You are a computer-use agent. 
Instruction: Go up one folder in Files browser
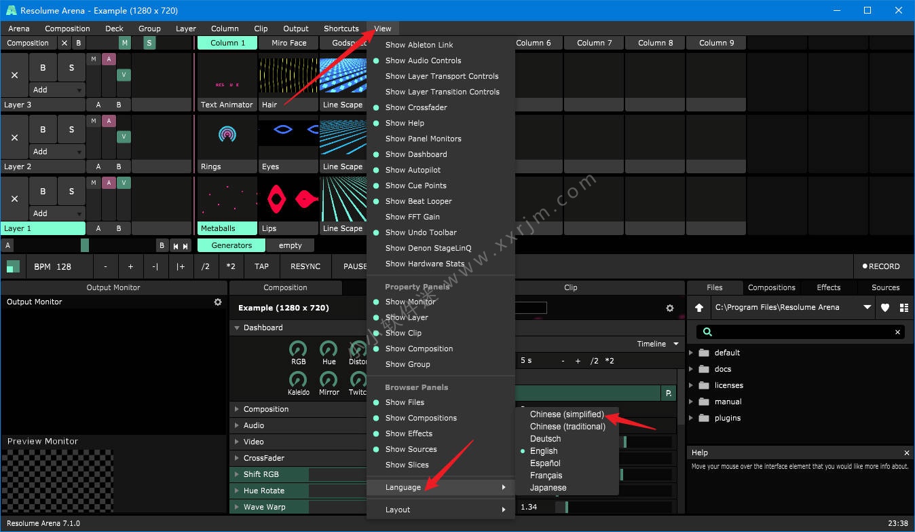(x=699, y=308)
